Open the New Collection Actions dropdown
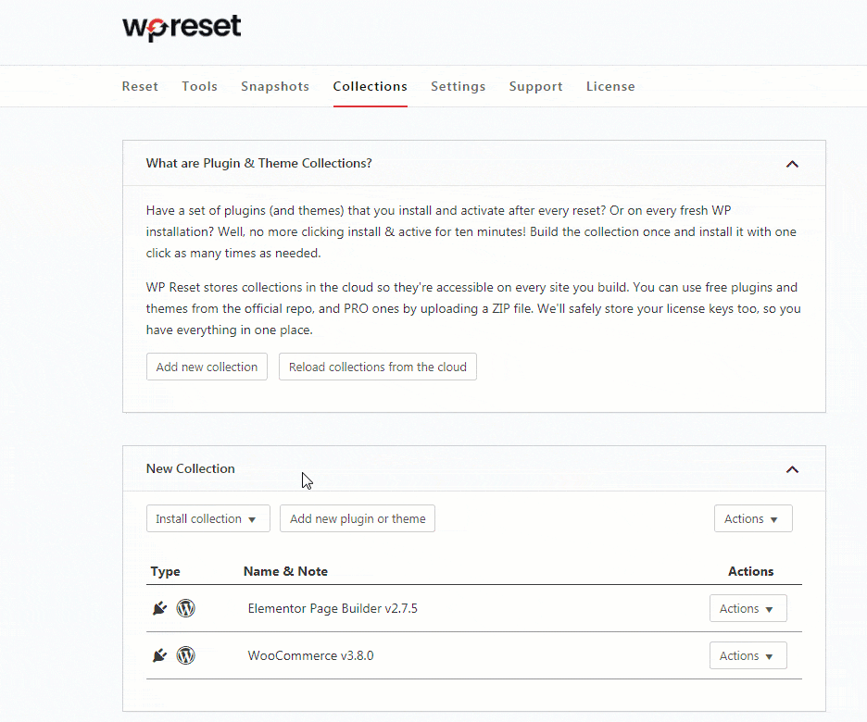867x722 pixels. (x=752, y=519)
